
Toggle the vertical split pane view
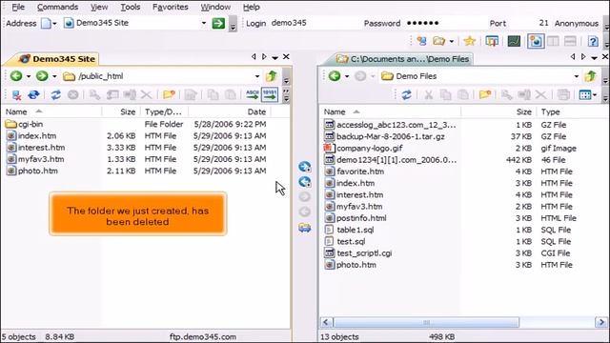553,41
